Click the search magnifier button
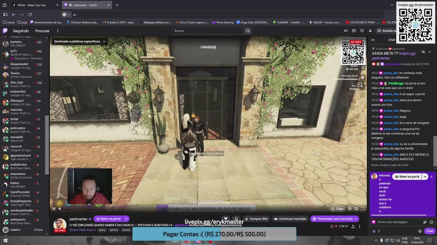 point(248,31)
